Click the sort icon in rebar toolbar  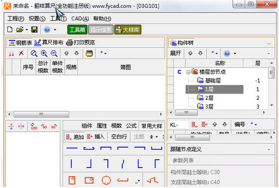point(11,53)
